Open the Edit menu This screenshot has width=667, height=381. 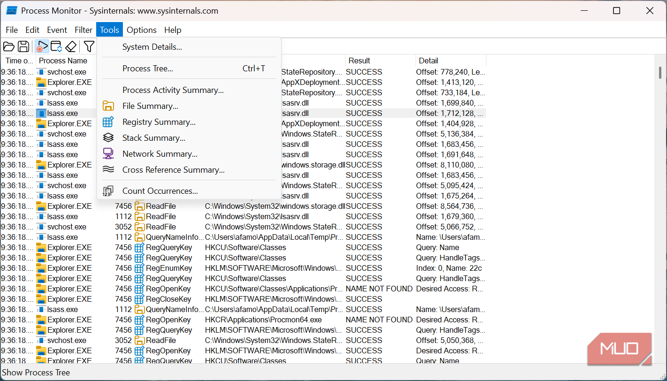coord(32,30)
